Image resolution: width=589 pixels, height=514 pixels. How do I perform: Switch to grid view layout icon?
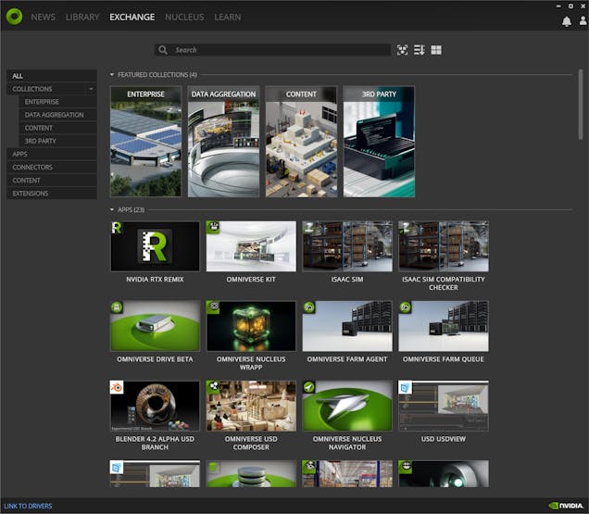(436, 50)
